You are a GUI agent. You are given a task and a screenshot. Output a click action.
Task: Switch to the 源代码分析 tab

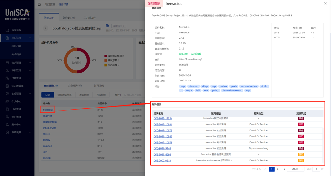pos(69,18)
